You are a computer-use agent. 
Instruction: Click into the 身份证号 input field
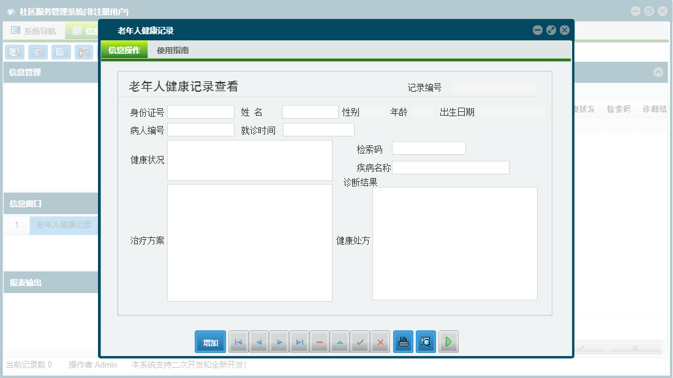[x=201, y=112]
